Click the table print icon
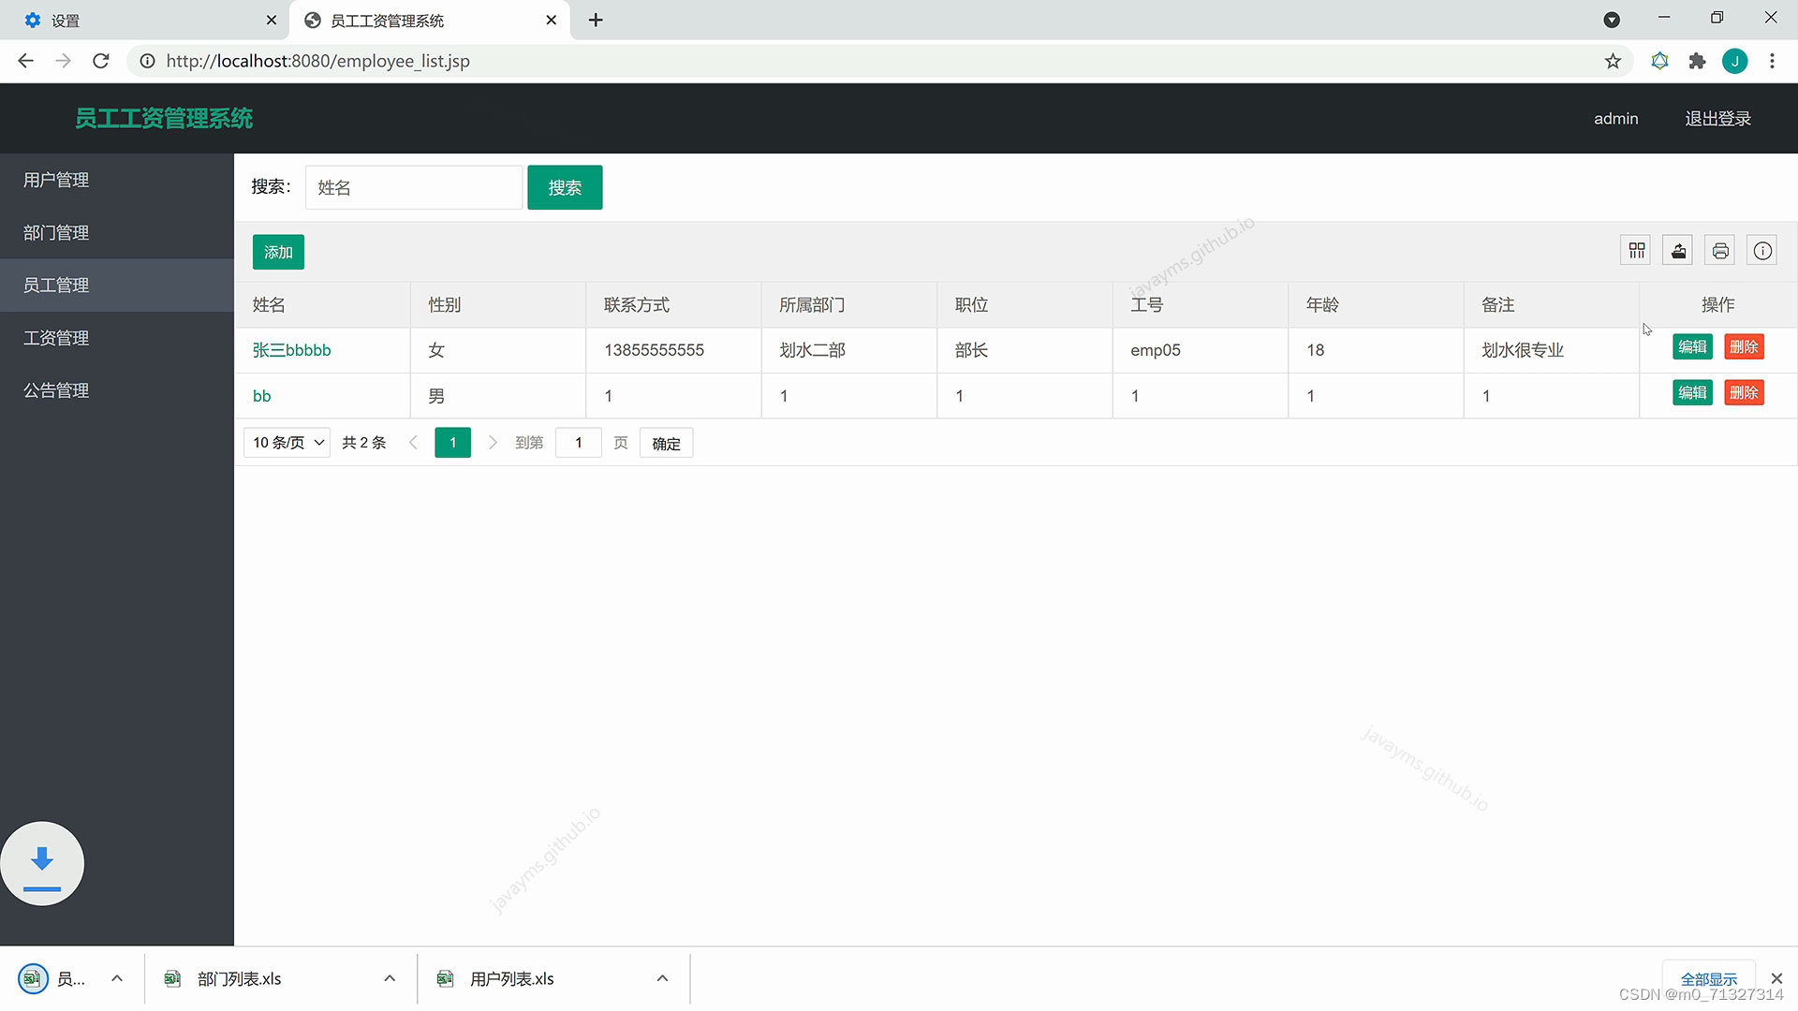This screenshot has height=1011, width=1798. [1720, 251]
